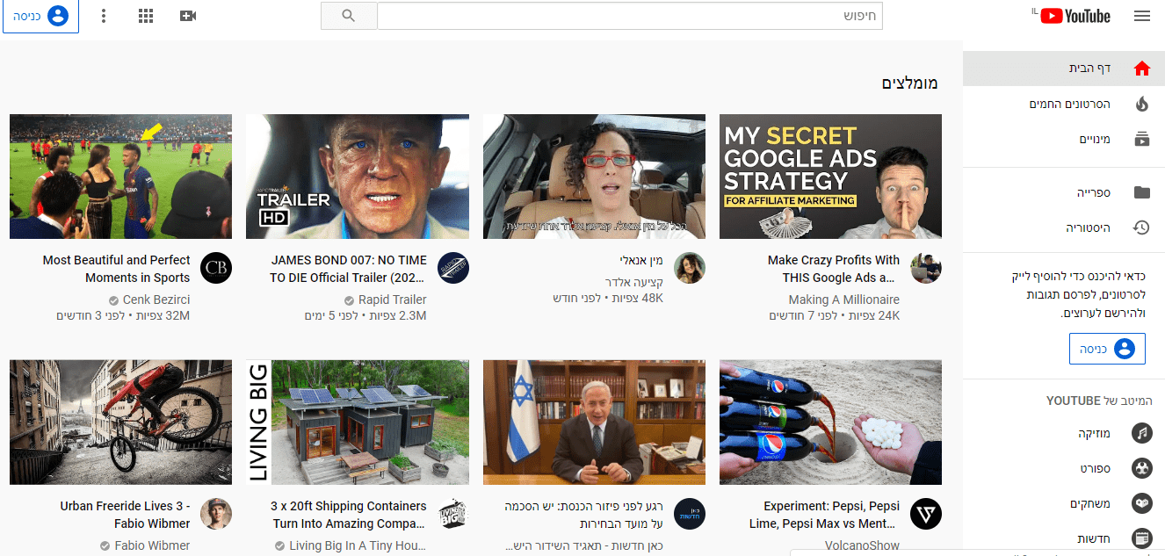Click the music note icon
Image resolution: width=1165 pixels, height=556 pixels.
point(1142,433)
